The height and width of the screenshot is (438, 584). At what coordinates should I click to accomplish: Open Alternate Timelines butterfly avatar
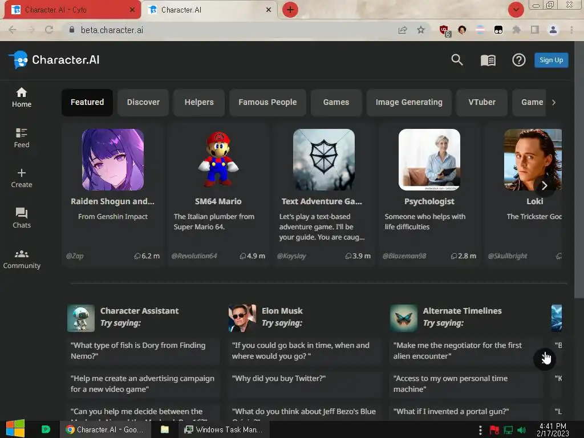click(x=404, y=318)
